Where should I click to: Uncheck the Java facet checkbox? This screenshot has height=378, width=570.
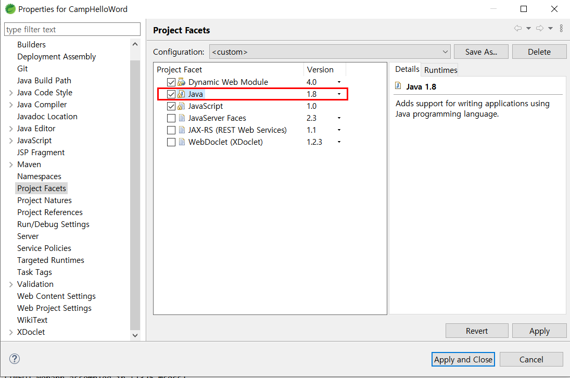click(171, 94)
